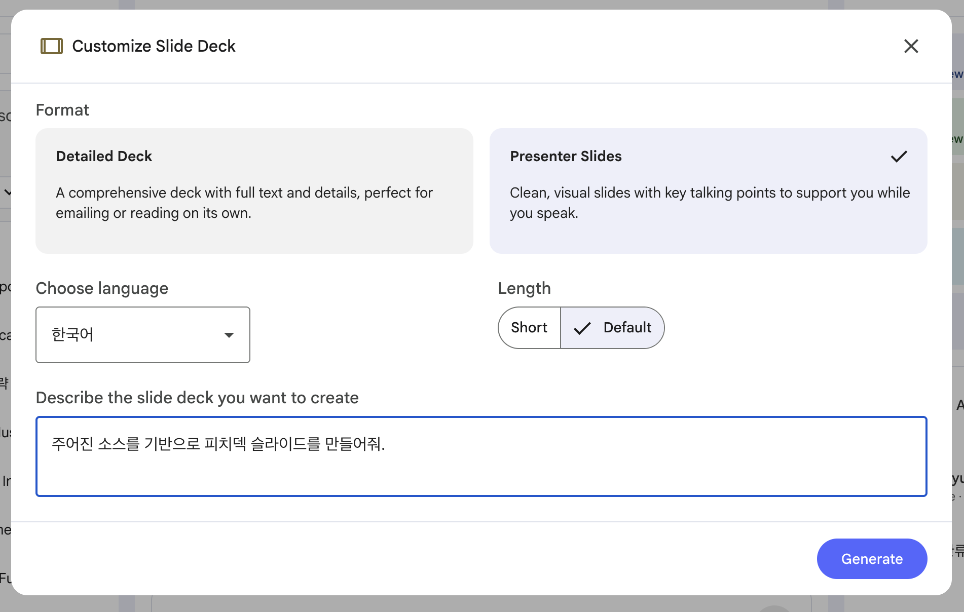Click the Length section label
Image resolution: width=964 pixels, height=612 pixels.
[x=524, y=288]
